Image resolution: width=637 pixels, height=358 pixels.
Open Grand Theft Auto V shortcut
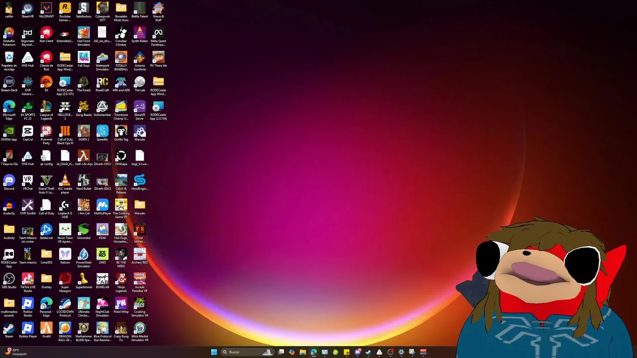(46, 184)
